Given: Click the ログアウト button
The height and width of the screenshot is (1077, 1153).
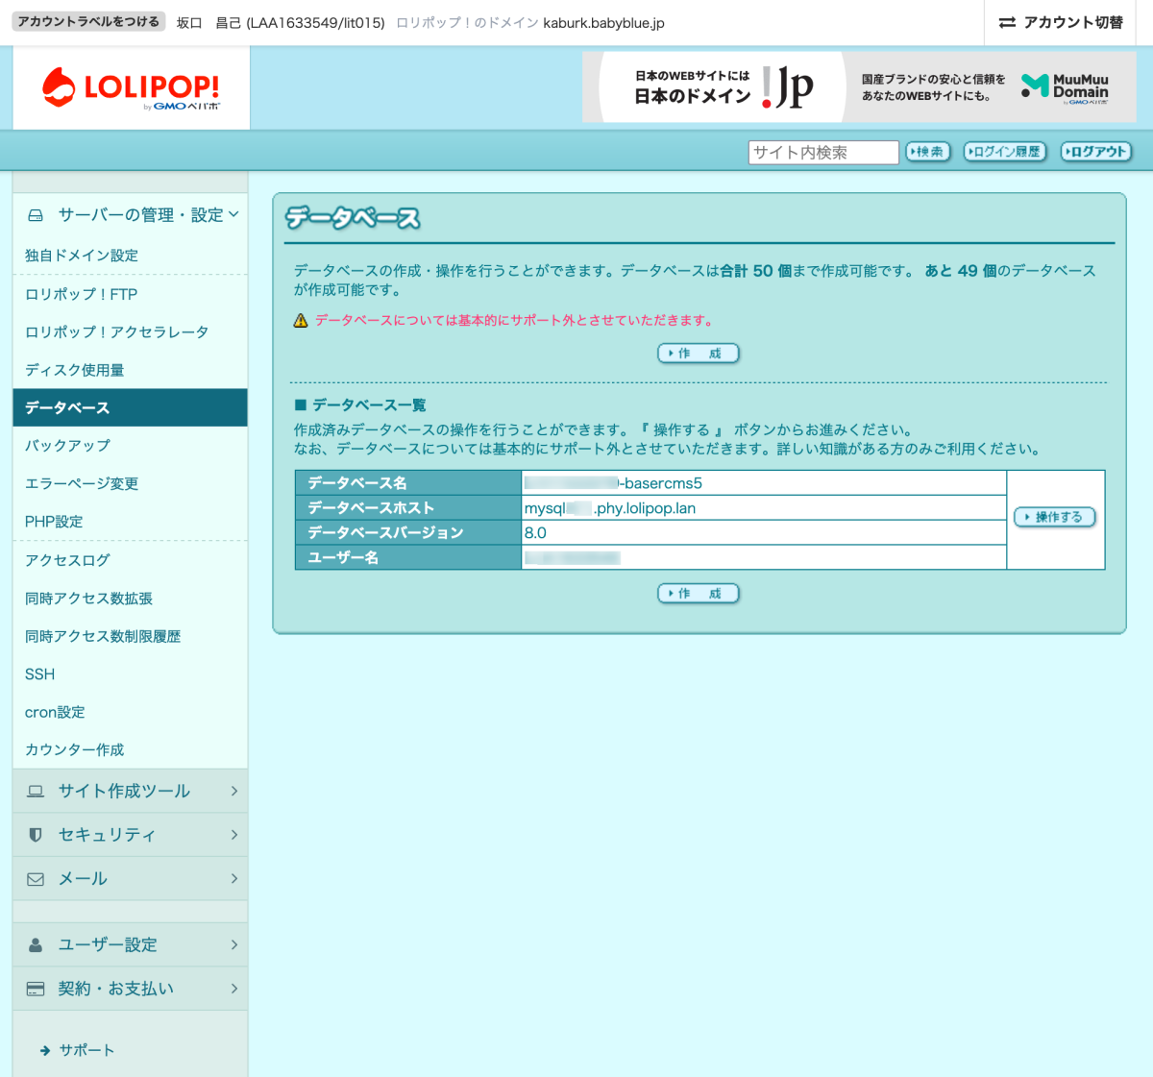Looking at the screenshot, I should click(1095, 152).
